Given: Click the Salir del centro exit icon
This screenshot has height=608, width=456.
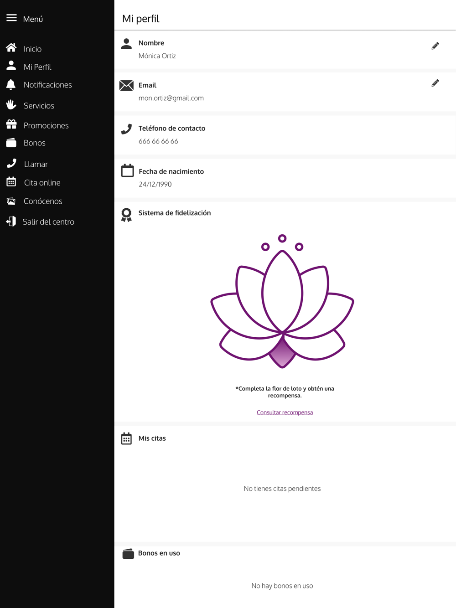Looking at the screenshot, I should click(11, 222).
